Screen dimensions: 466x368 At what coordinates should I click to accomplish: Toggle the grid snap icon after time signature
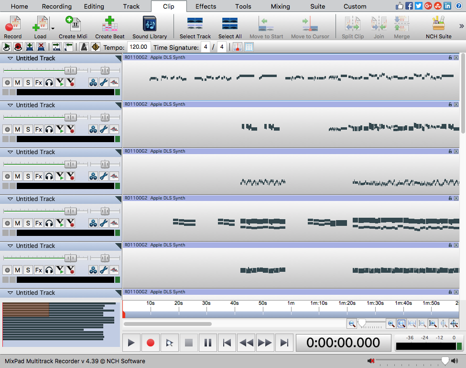249,47
